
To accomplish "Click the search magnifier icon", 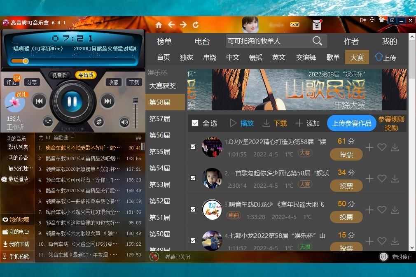I will pyautogui.click(x=317, y=41).
